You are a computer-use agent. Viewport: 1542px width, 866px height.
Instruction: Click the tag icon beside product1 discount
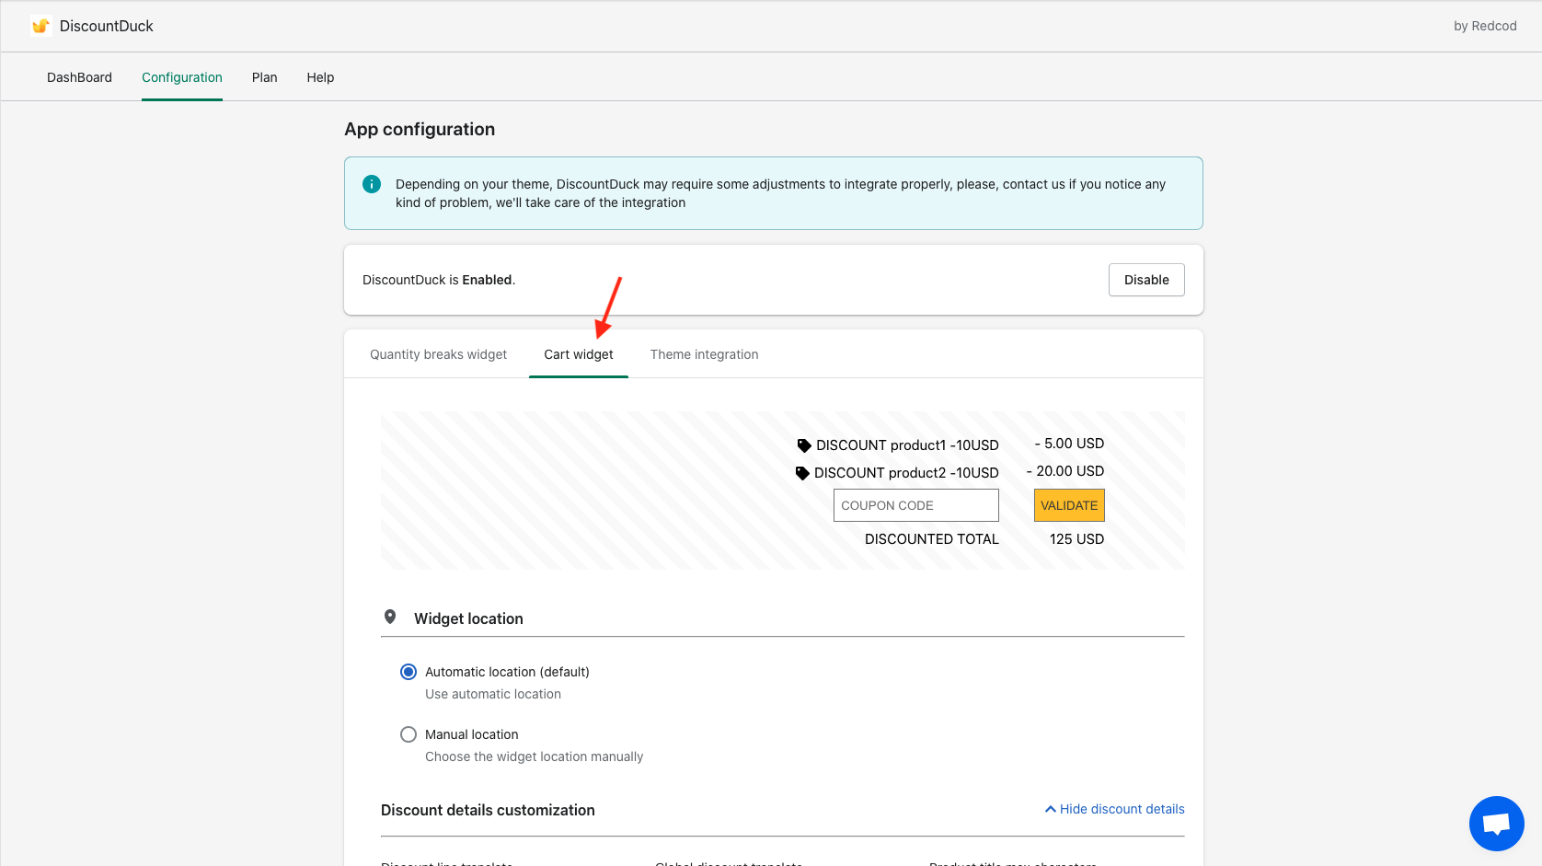click(804, 445)
